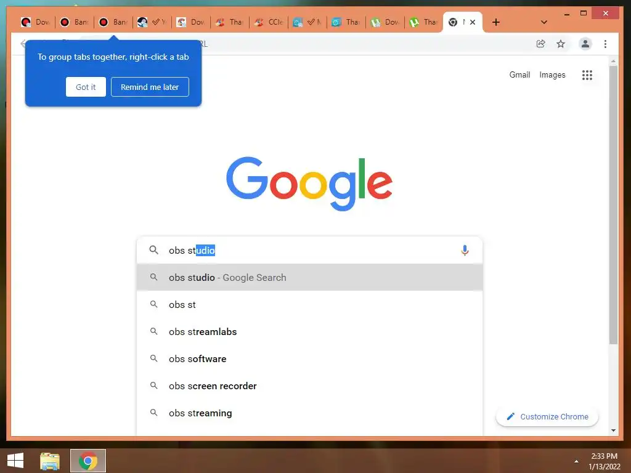Open a new tab with the plus button

point(496,22)
